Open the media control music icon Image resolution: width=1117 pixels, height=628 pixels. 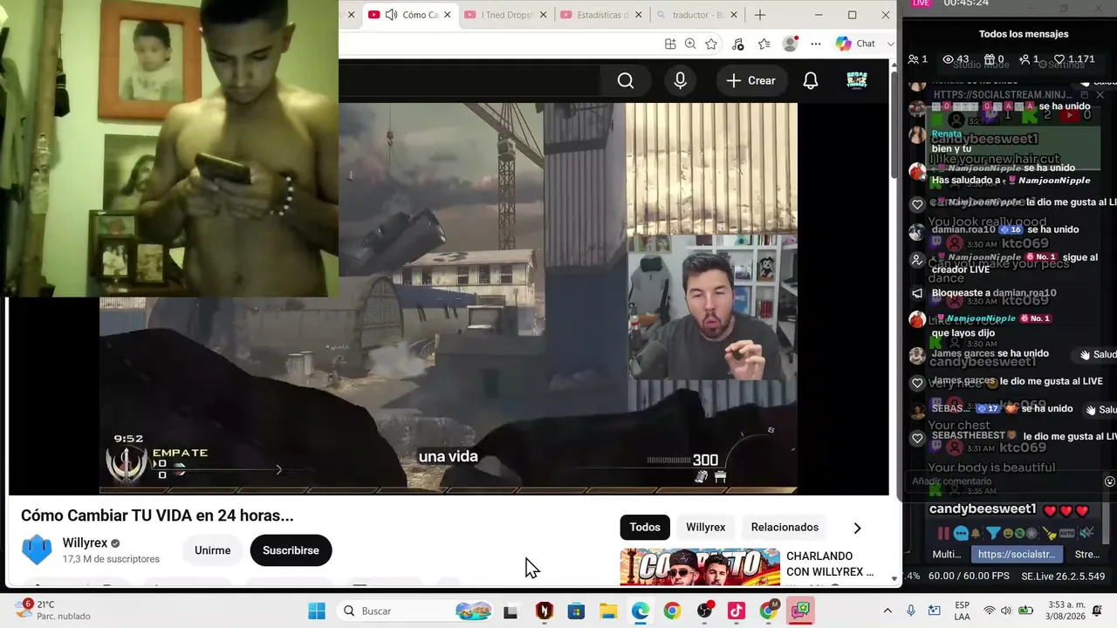(738, 44)
